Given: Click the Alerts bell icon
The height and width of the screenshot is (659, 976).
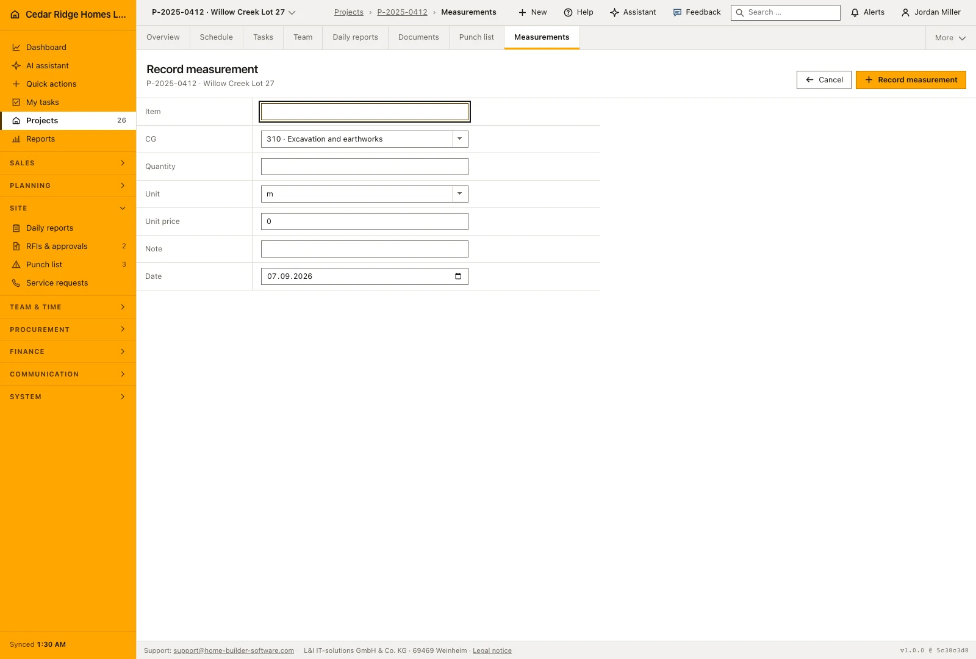Looking at the screenshot, I should pos(855,13).
